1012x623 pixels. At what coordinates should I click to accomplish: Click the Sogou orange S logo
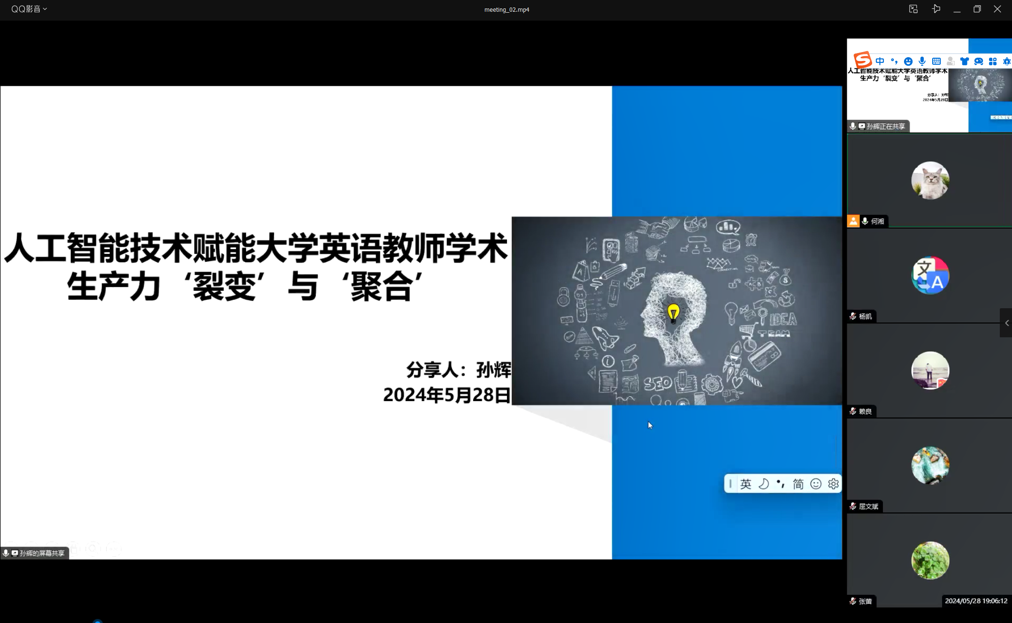(862, 61)
